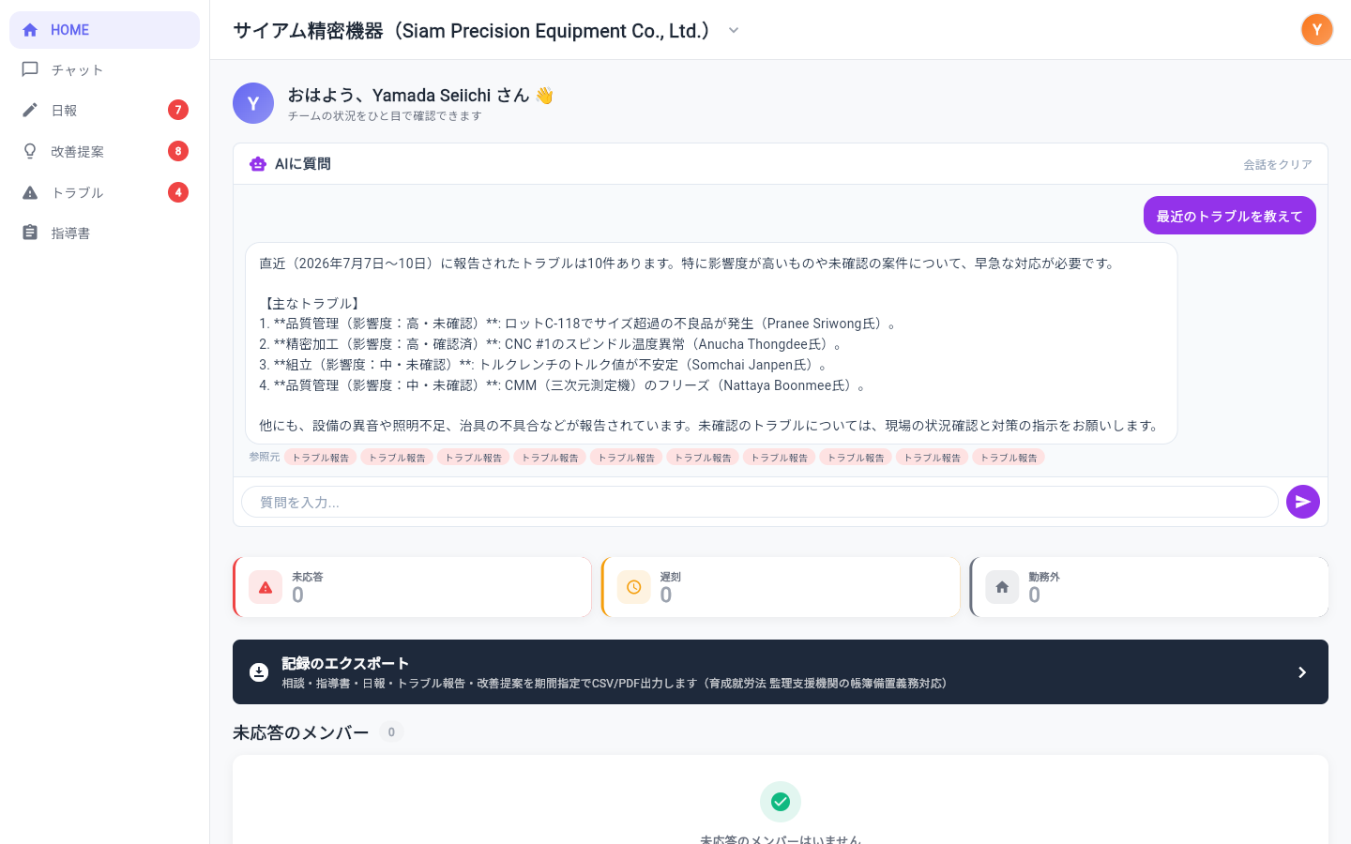1351x844 pixels.
Task: Click the green checkmark icon
Action: pos(781,802)
